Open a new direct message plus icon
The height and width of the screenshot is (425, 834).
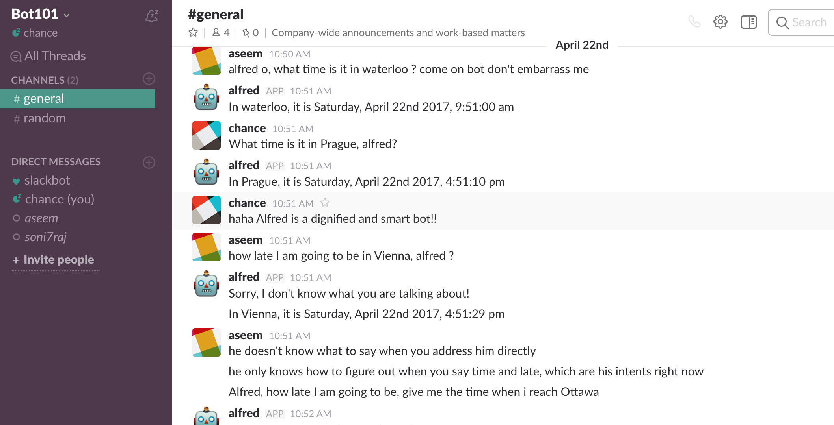tap(149, 162)
